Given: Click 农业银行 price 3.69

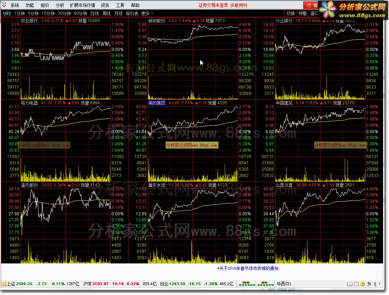Looking at the screenshot, I should tap(45, 21).
